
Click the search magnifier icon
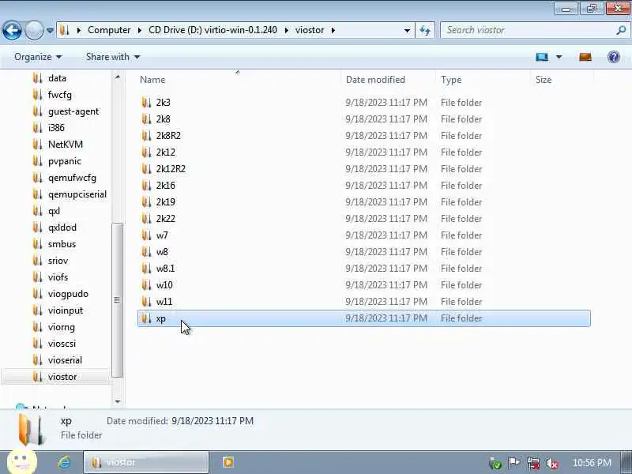click(621, 30)
